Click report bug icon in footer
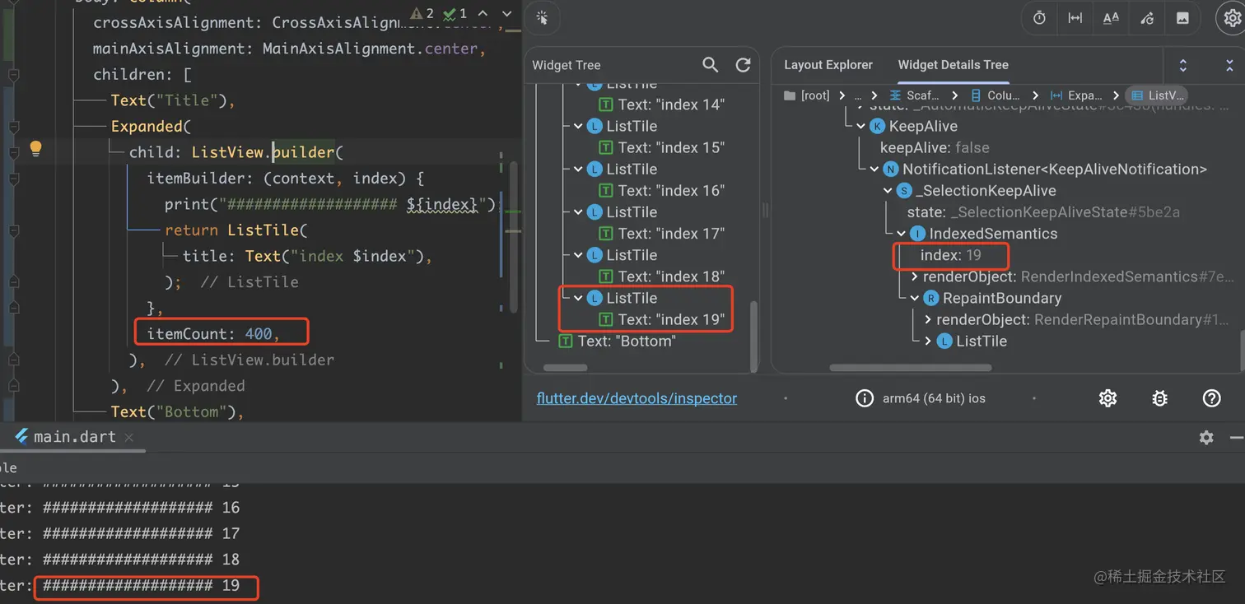1245x604 pixels. click(1159, 398)
